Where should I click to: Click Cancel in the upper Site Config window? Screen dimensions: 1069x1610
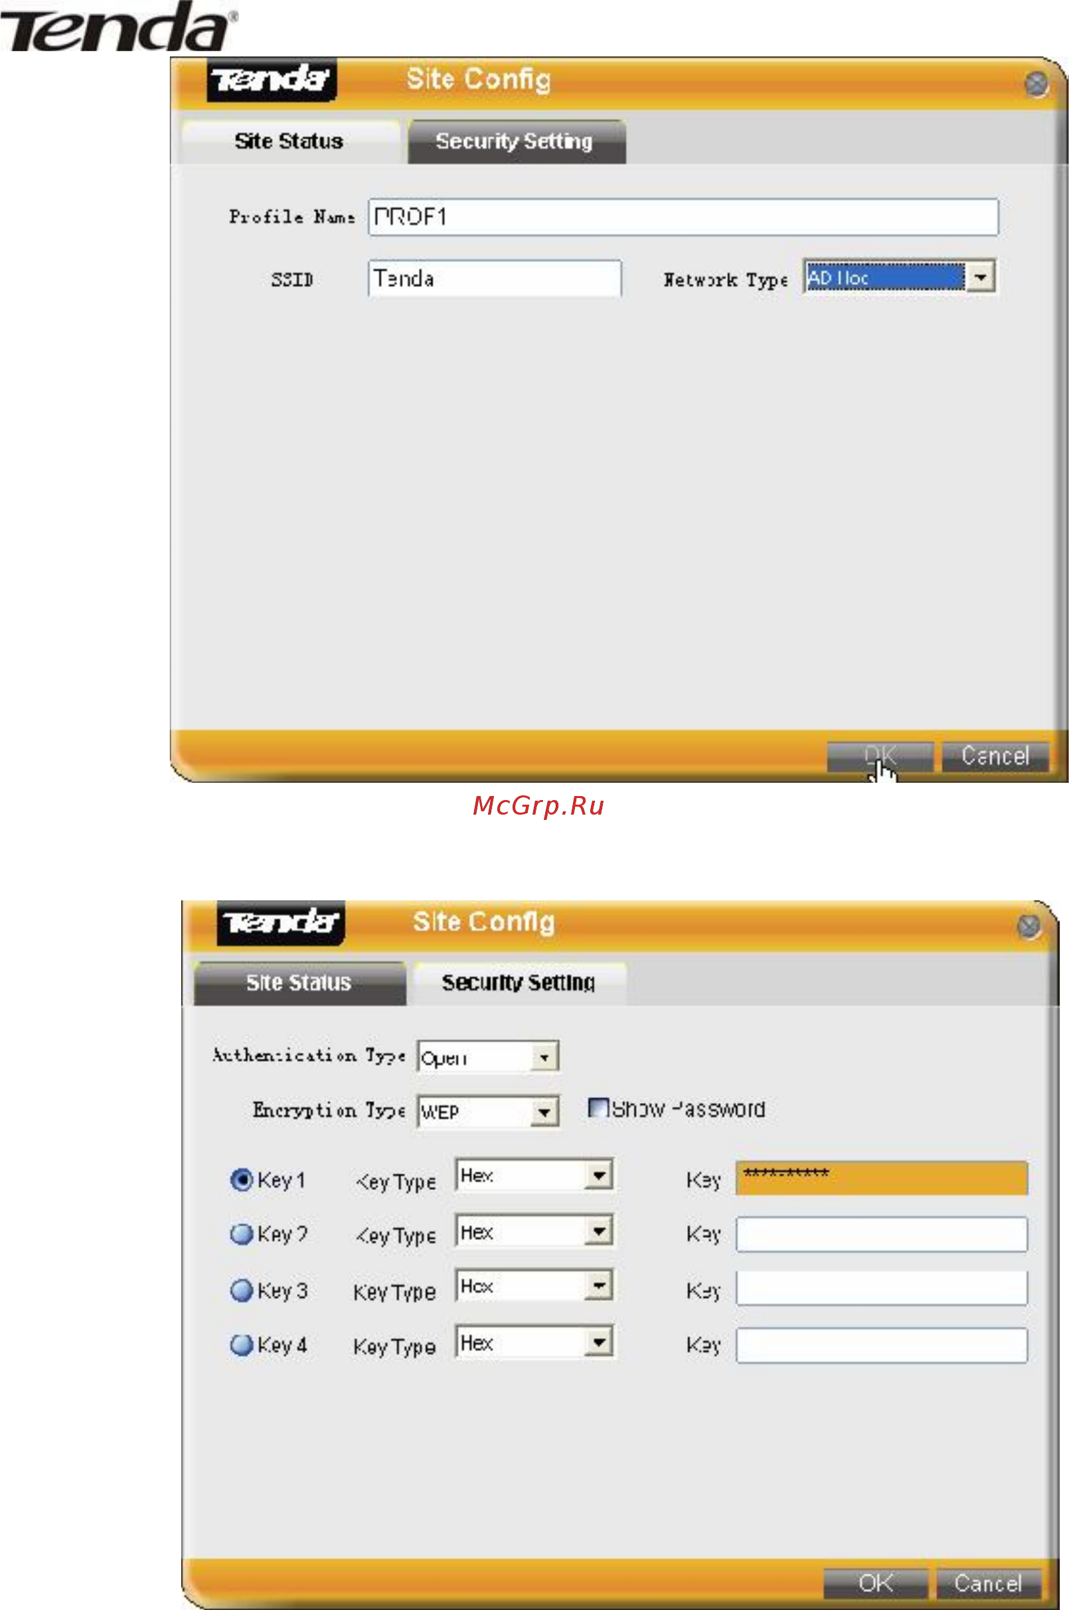pos(995,757)
